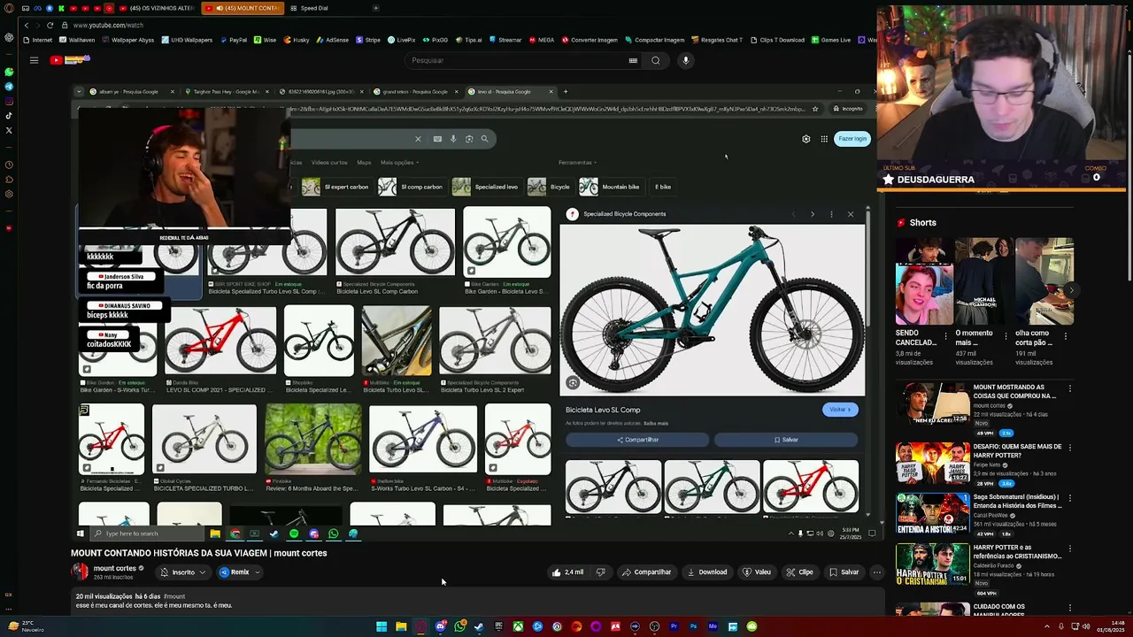Click the YouTube search magnifier button
Image resolution: width=1133 pixels, height=637 pixels.
tap(656, 60)
